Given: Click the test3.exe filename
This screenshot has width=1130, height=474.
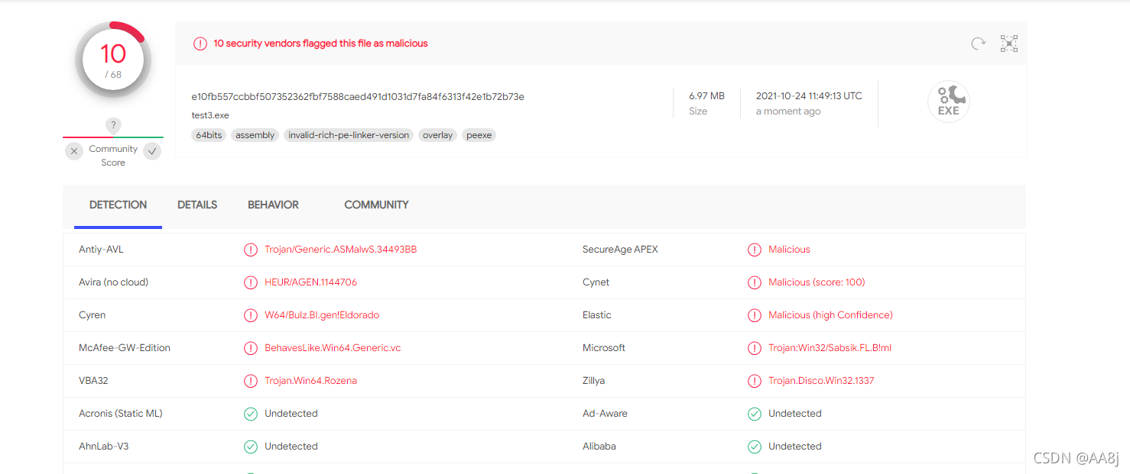Looking at the screenshot, I should pyautogui.click(x=210, y=115).
